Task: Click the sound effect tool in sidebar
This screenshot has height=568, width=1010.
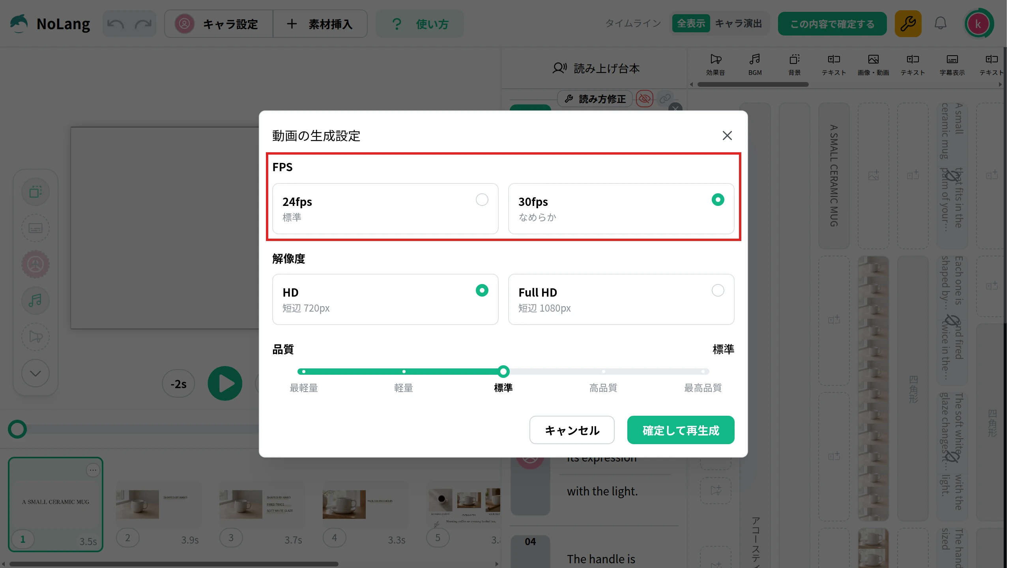Action: pyautogui.click(x=36, y=337)
